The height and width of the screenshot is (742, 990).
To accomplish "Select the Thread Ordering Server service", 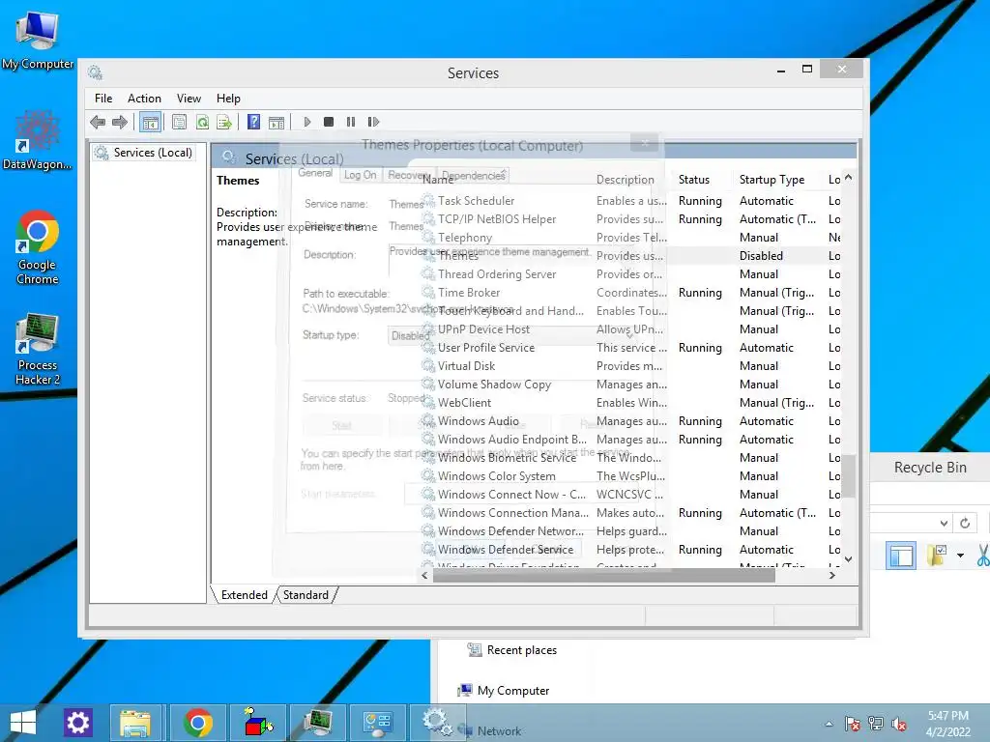I will click(631, 273).
